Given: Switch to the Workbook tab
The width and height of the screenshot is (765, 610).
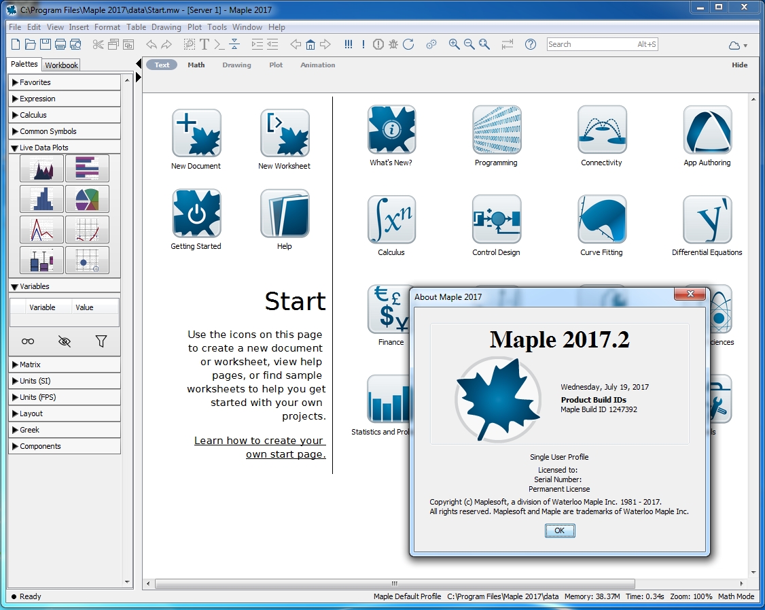Looking at the screenshot, I should pos(62,65).
